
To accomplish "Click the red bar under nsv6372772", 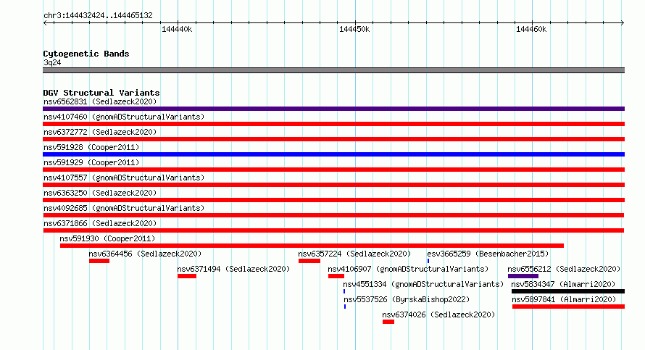I will (333, 139).
